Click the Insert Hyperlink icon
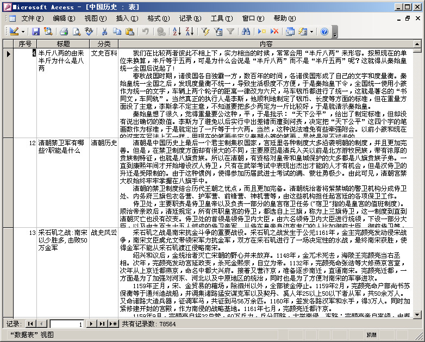 161,32
